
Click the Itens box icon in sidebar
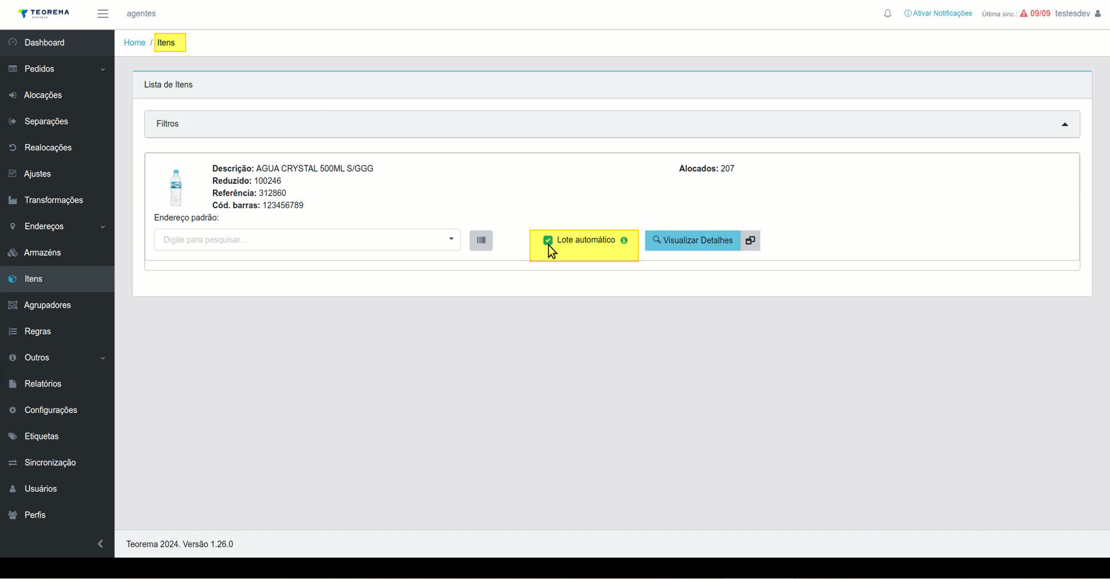[13, 279]
